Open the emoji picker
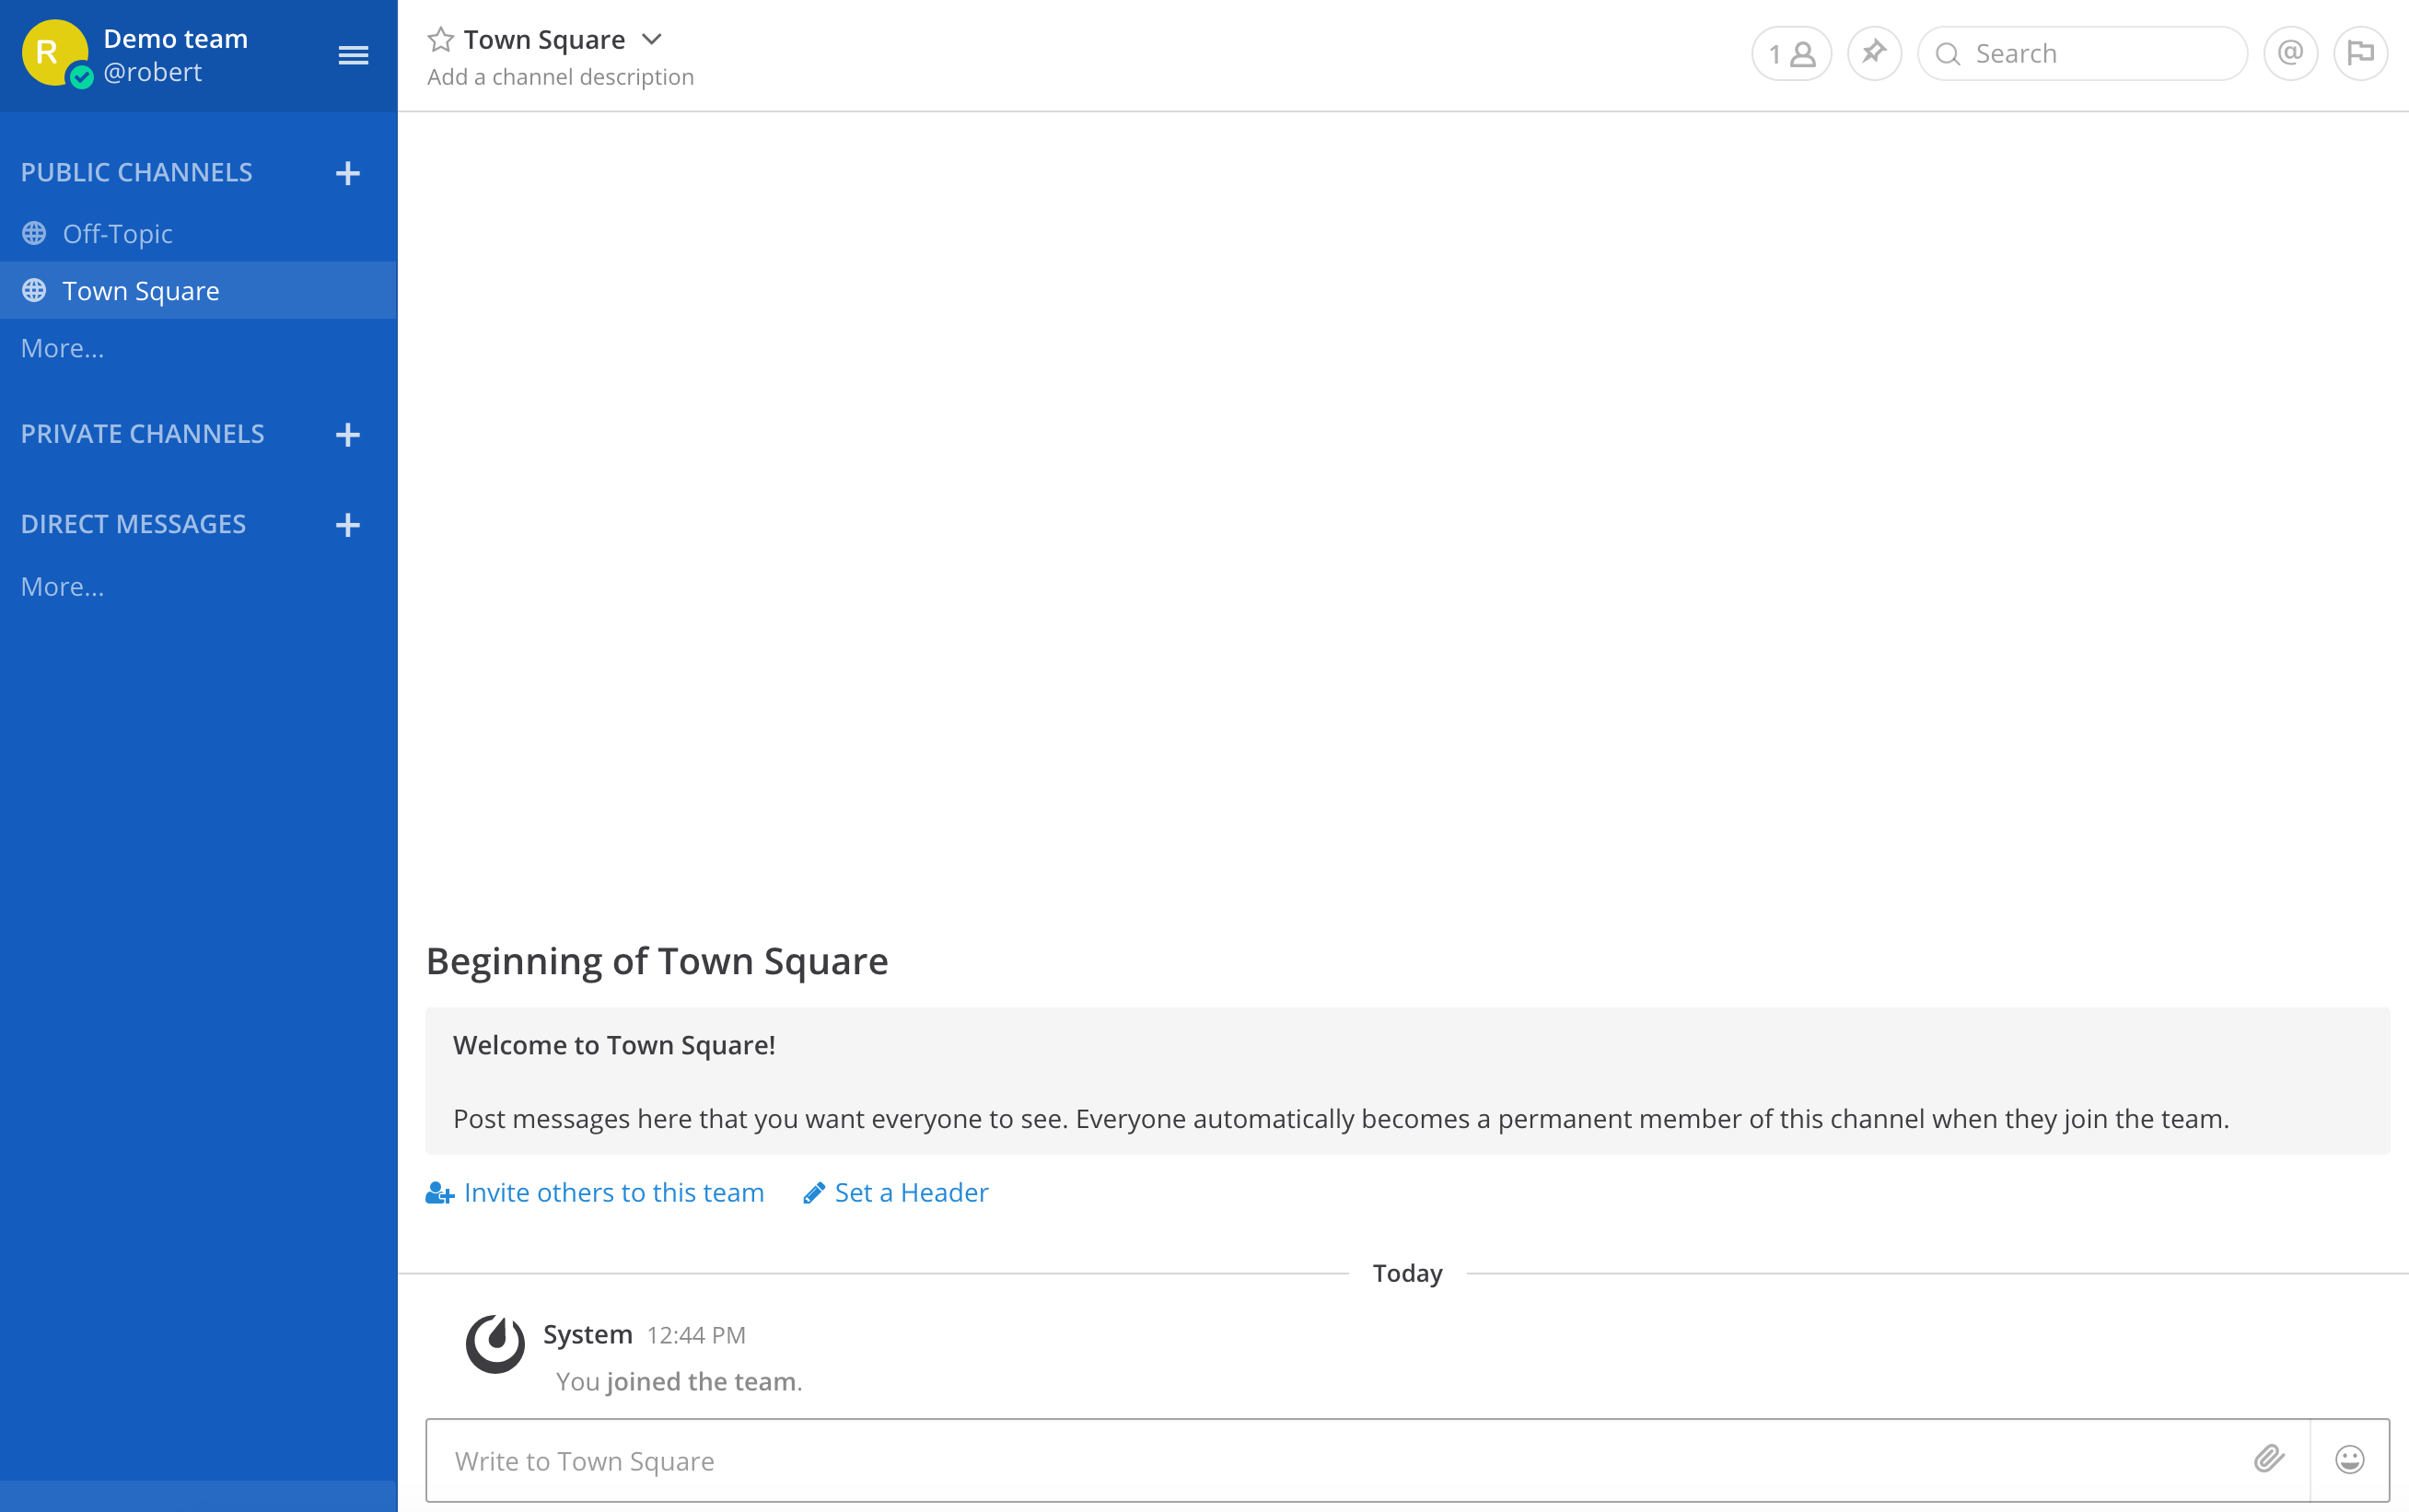Viewport: 2409px width, 1512px height. tap(2349, 1459)
